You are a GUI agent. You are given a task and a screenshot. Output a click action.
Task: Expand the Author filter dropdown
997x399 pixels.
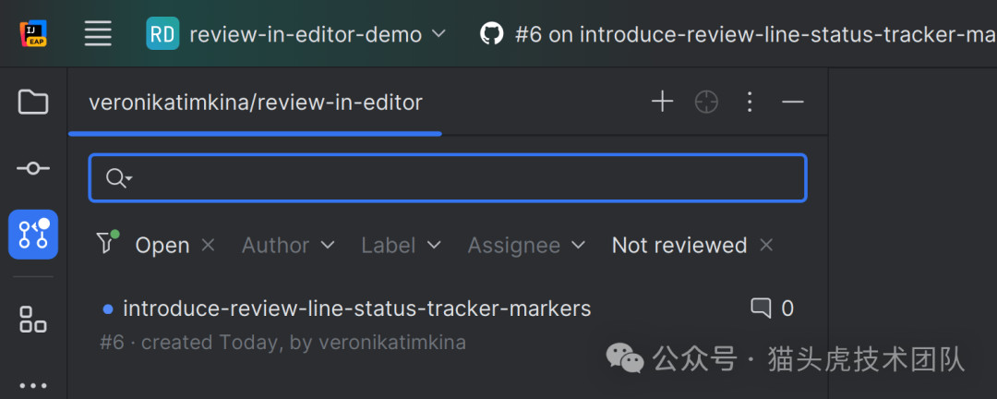(x=288, y=245)
